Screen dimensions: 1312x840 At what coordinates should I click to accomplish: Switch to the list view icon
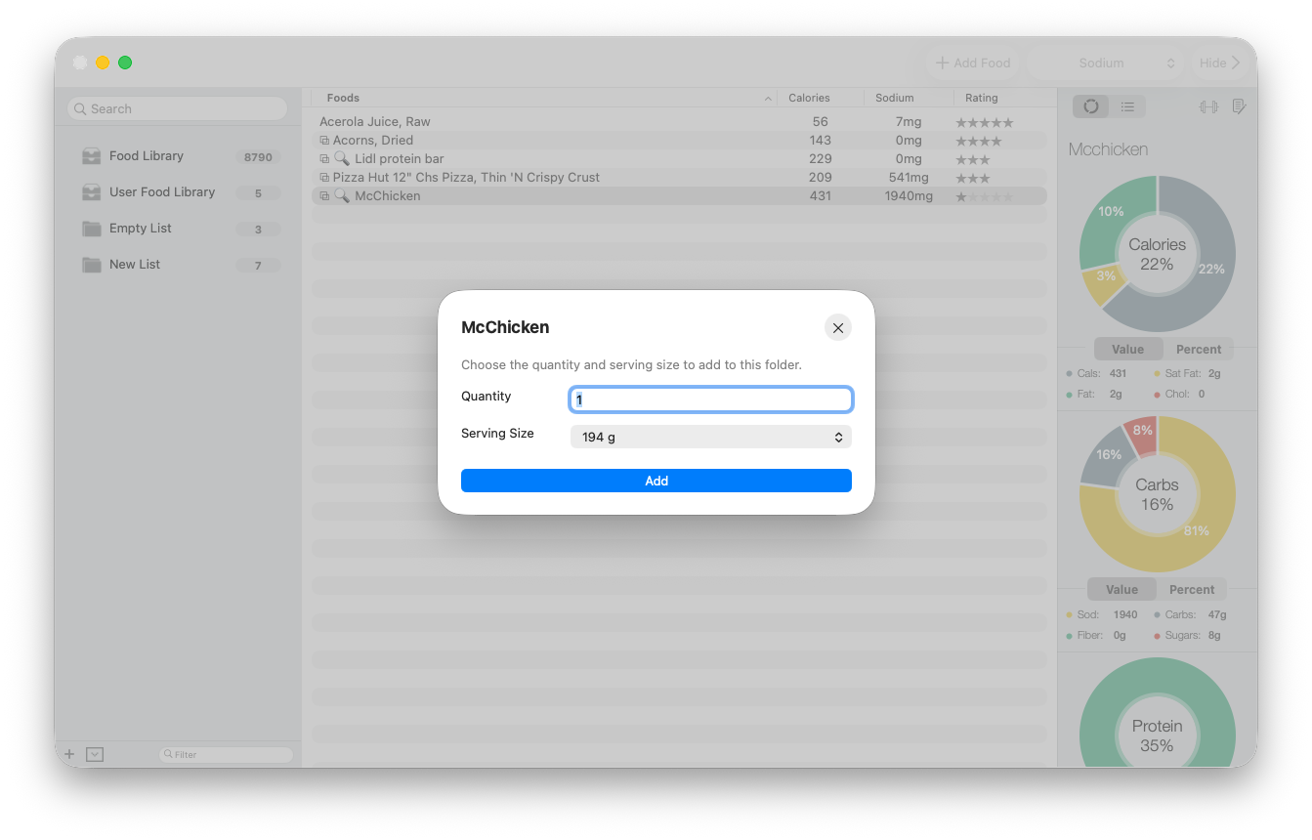tap(1127, 106)
